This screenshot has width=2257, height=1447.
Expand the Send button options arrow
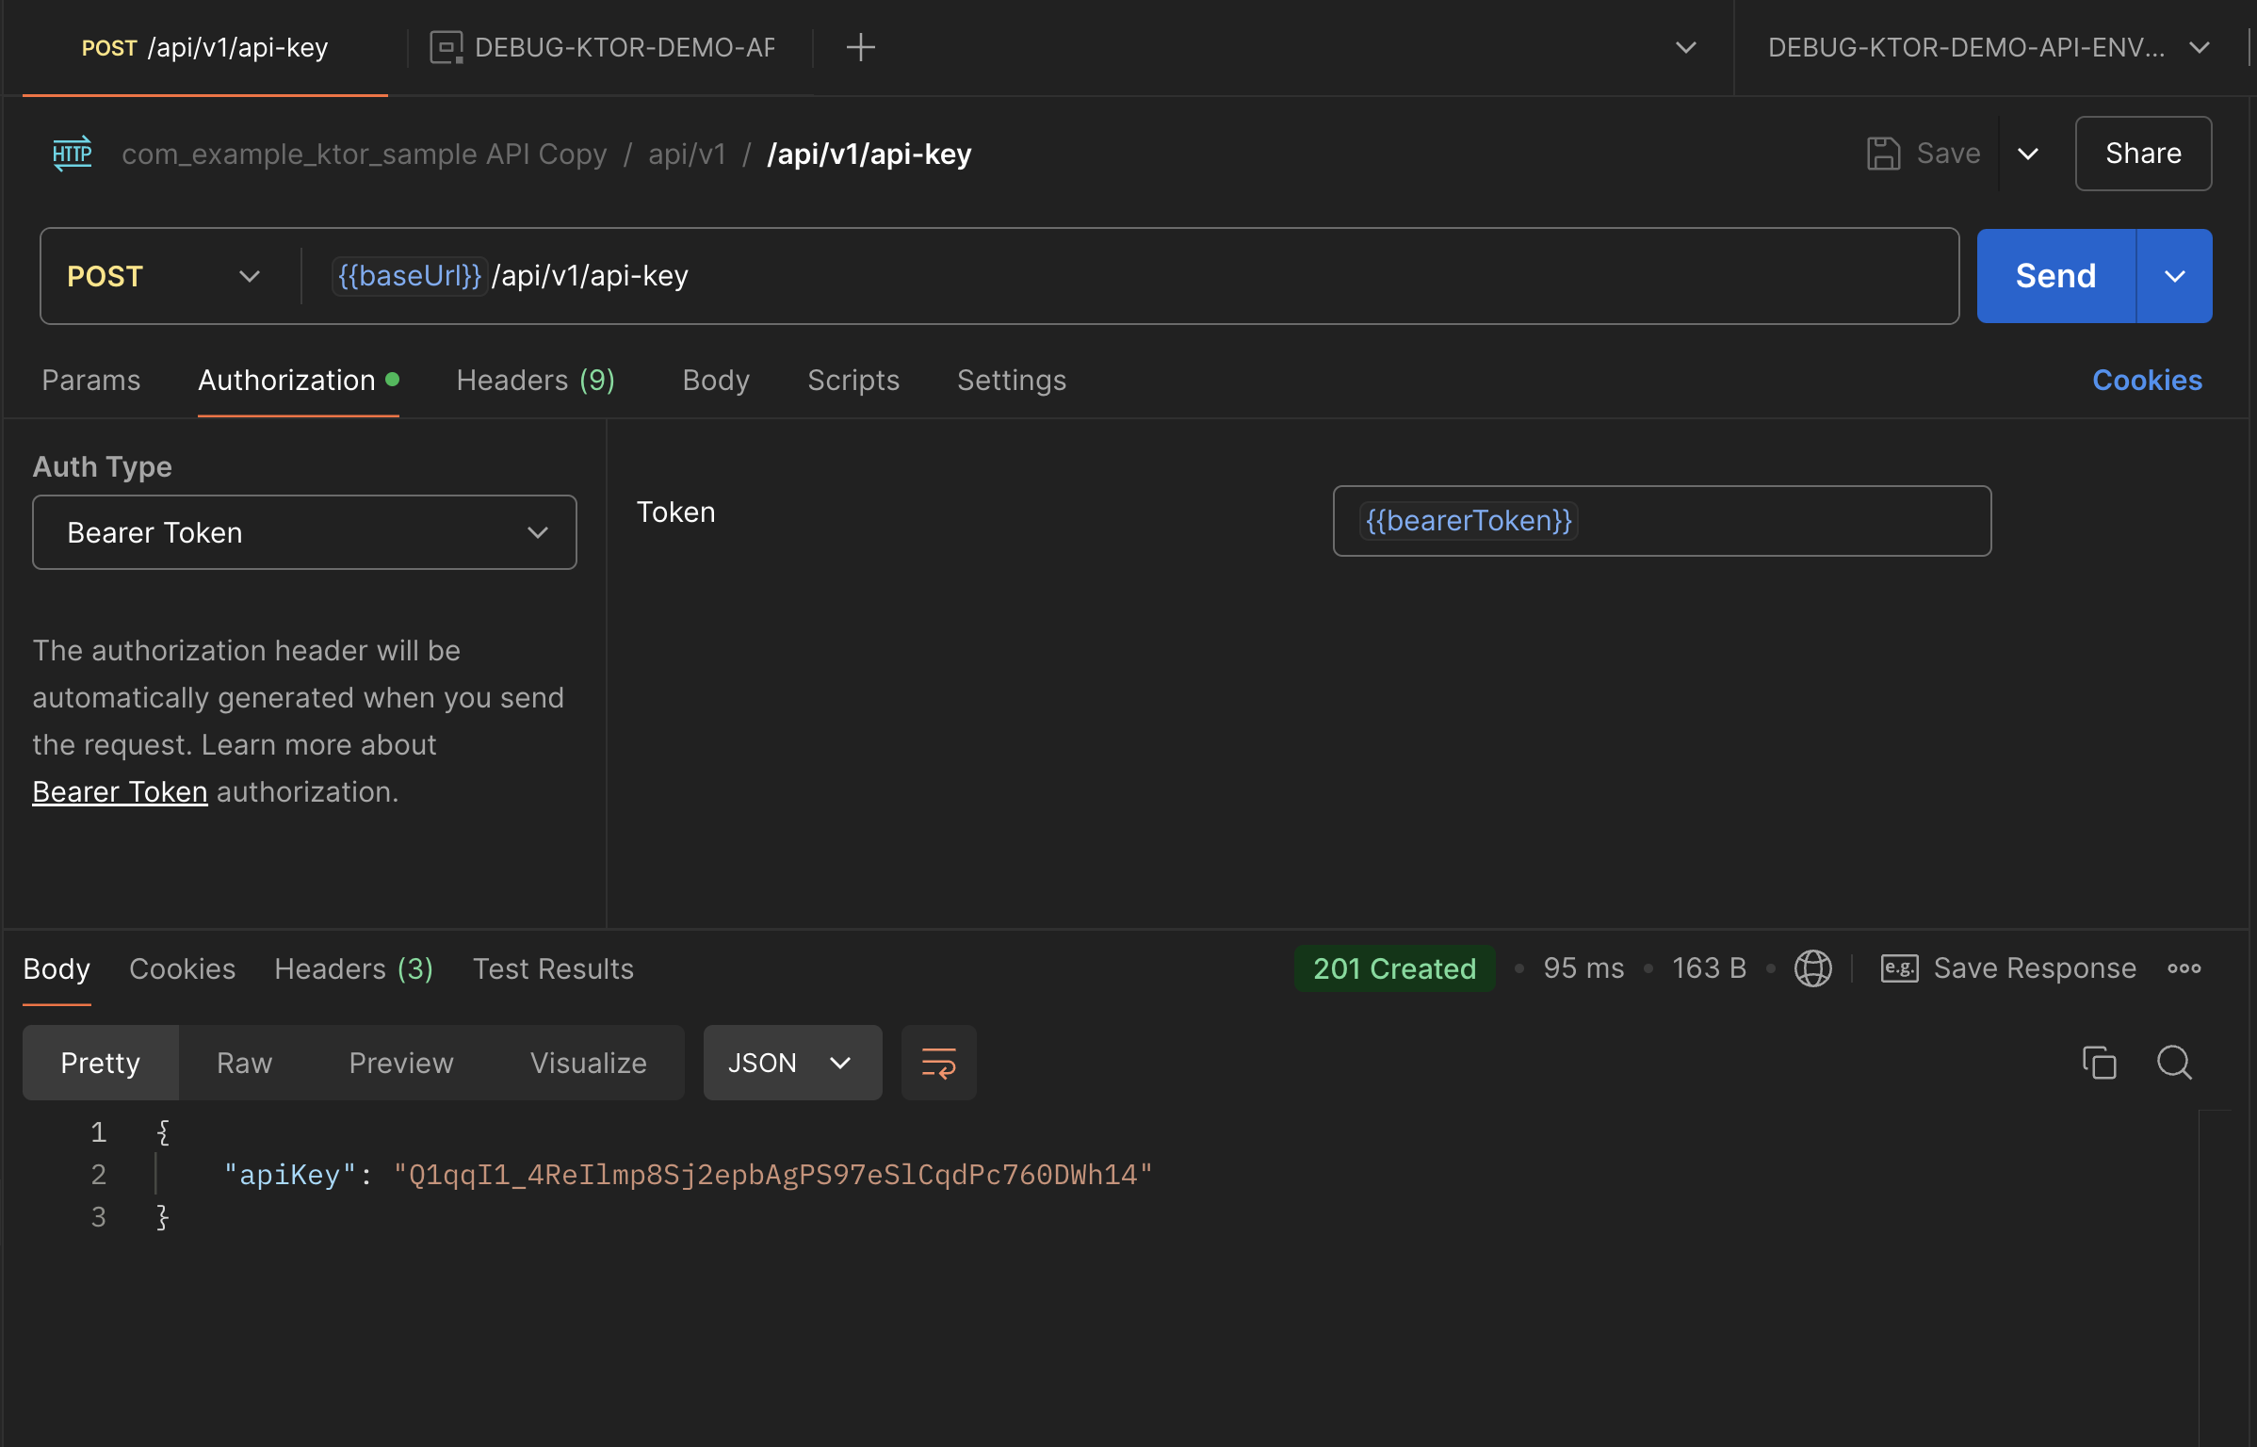point(2174,276)
